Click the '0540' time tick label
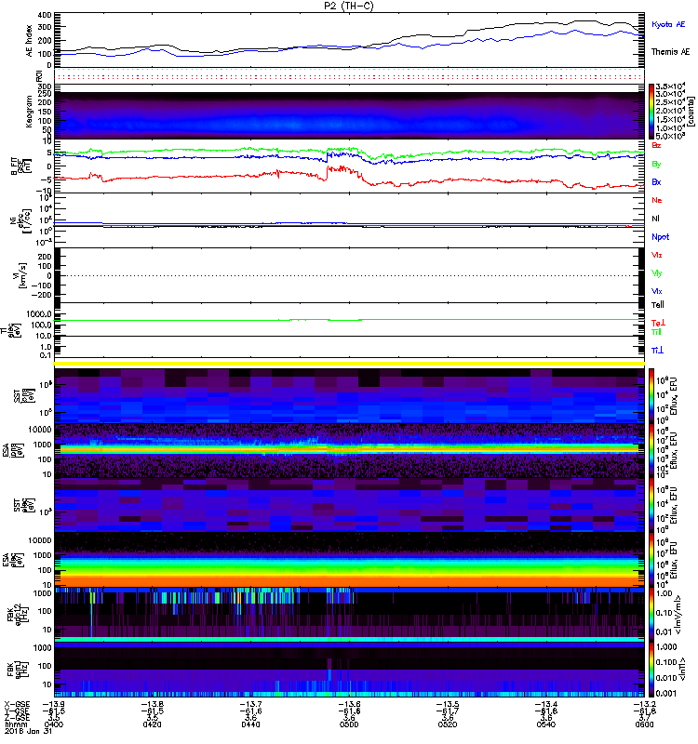The height and width of the screenshot is (744, 698). [545, 724]
